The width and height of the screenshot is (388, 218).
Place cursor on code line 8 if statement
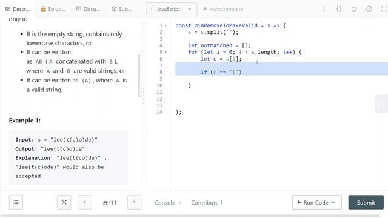coord(221,72)
